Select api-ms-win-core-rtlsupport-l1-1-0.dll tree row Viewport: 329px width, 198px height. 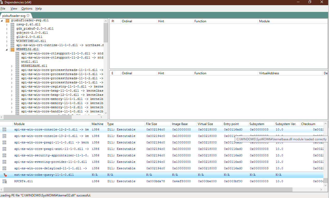pos(62,53)
